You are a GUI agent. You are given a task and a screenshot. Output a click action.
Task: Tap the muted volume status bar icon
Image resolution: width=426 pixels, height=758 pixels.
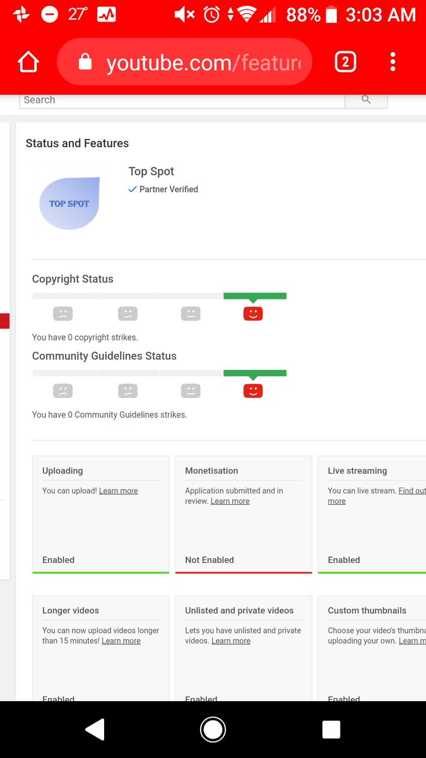pyautogui.click(x=184, y=15)
